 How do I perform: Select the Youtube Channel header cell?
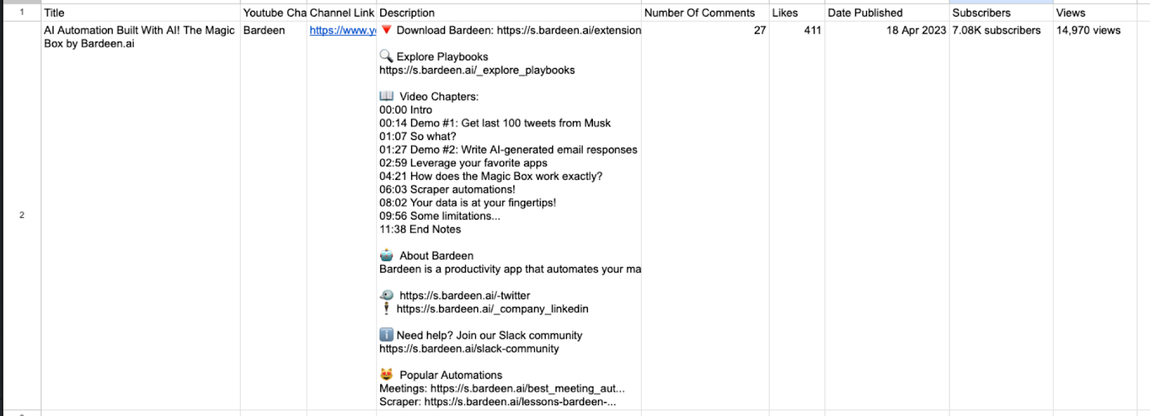[274, 12]
